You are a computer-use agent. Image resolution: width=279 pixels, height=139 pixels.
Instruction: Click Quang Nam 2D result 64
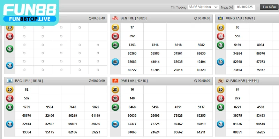click(x=237, y=90)
